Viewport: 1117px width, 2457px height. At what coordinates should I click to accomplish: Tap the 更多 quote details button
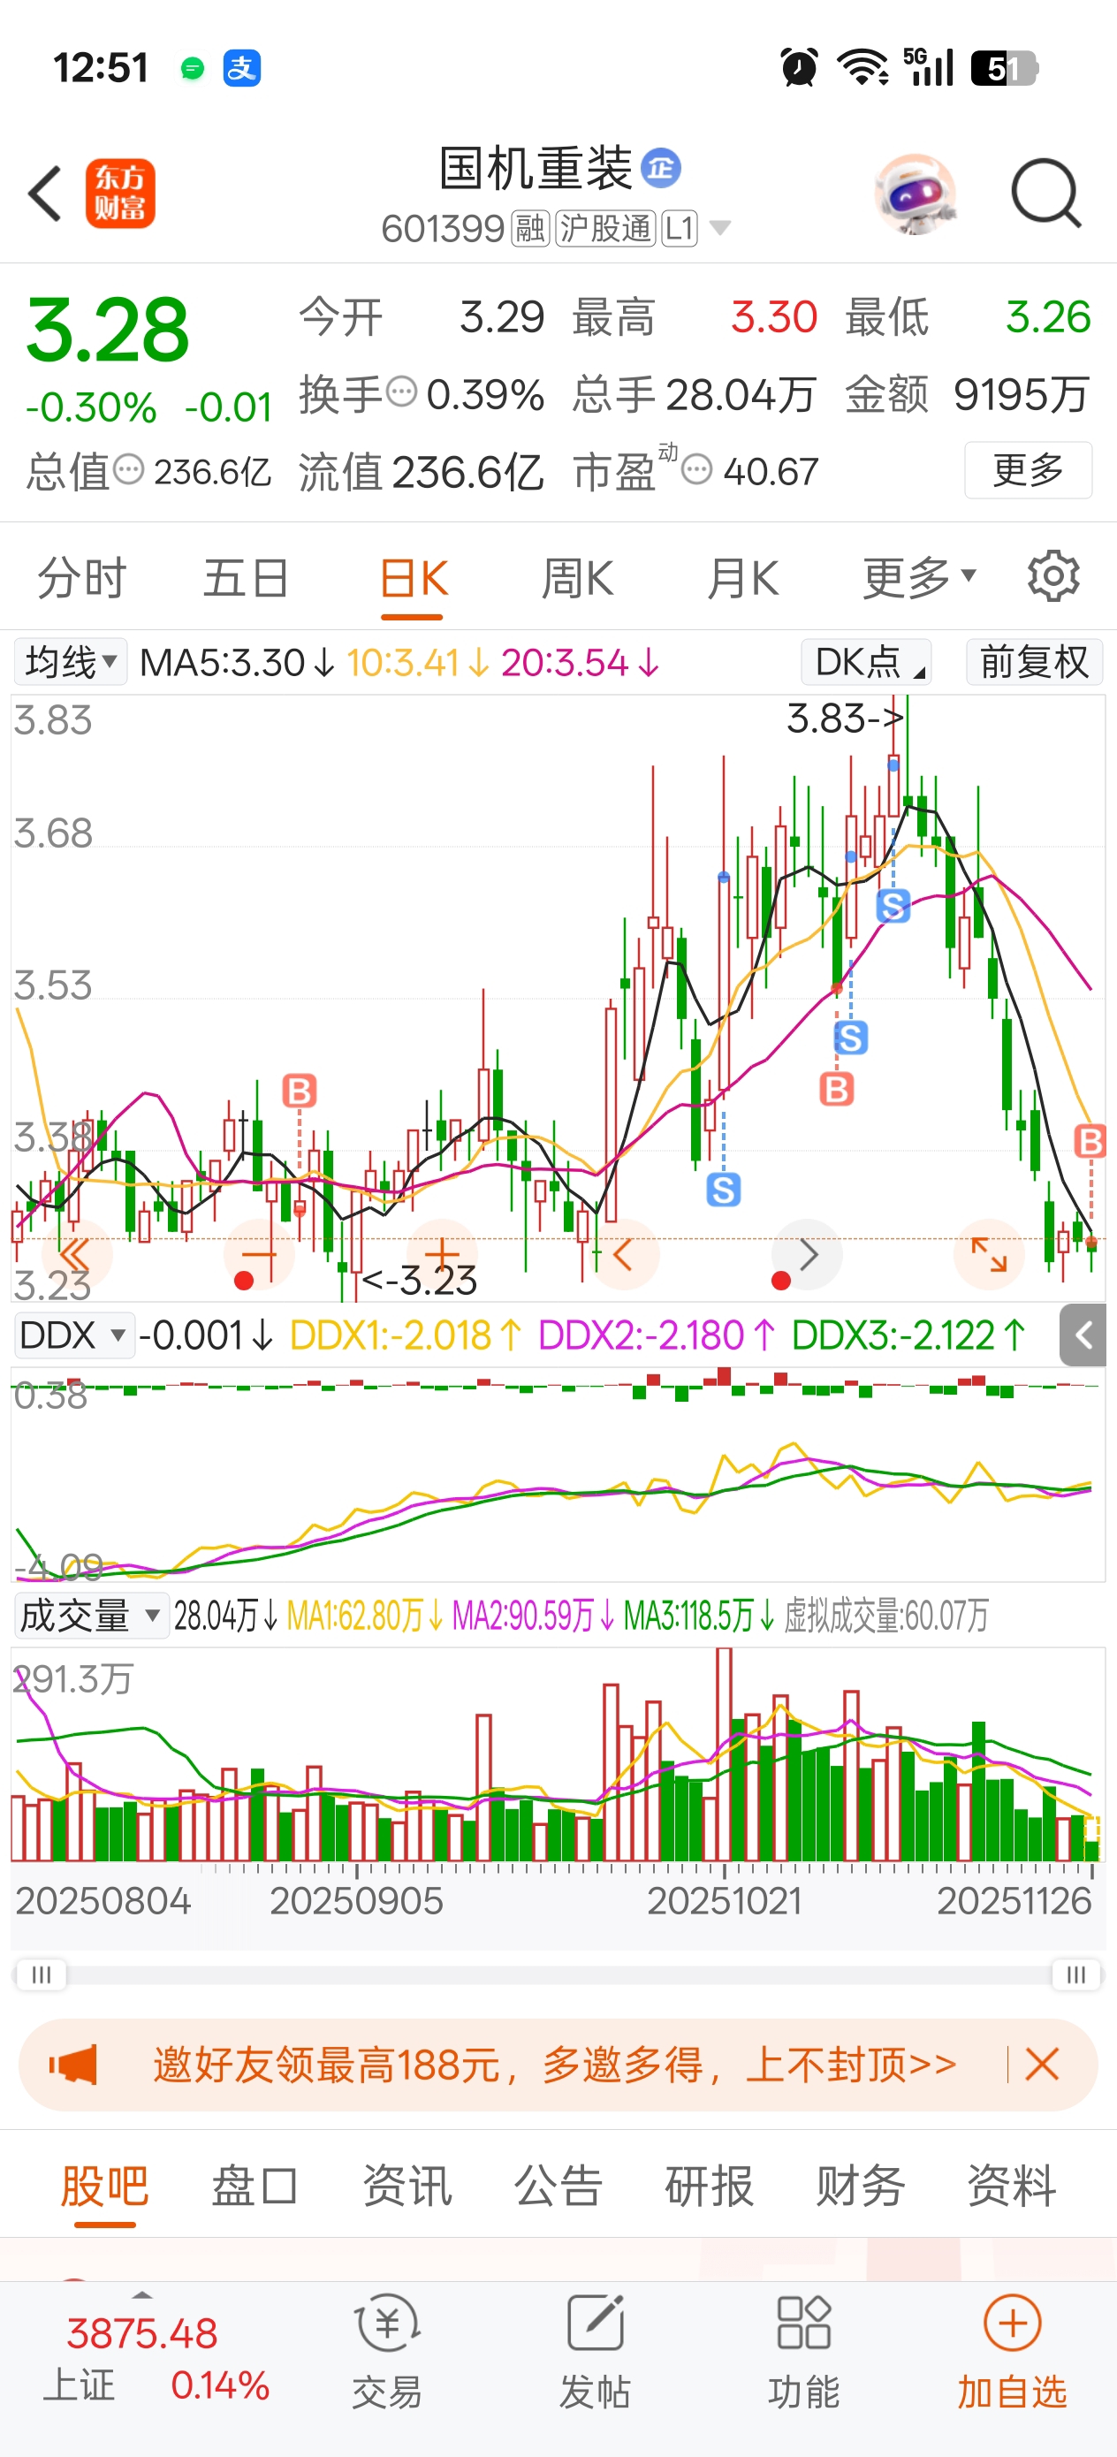tap(1029, 470)
